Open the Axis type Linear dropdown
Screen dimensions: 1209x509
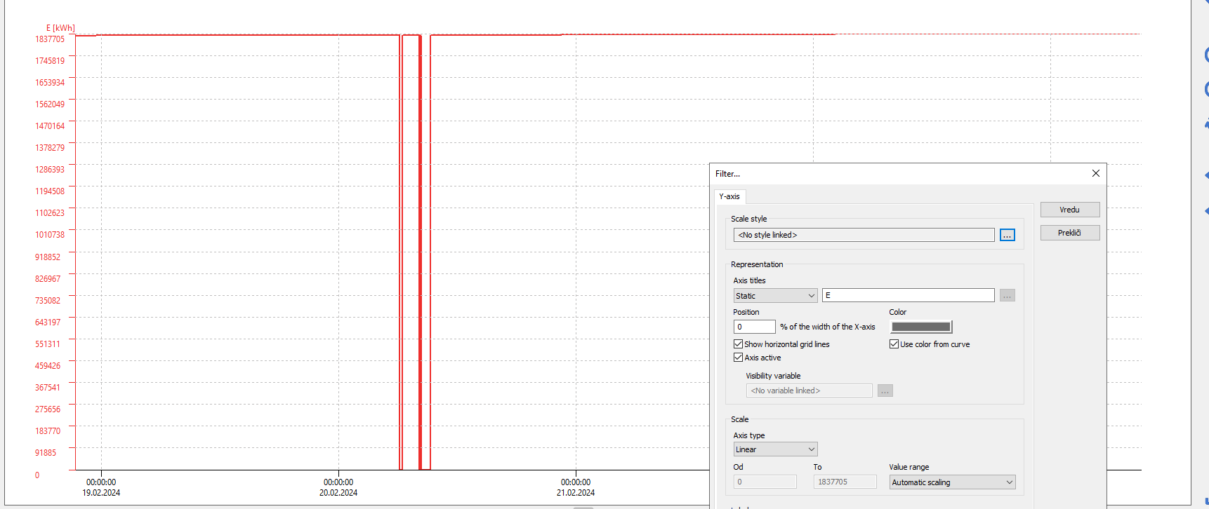(775, 449)
